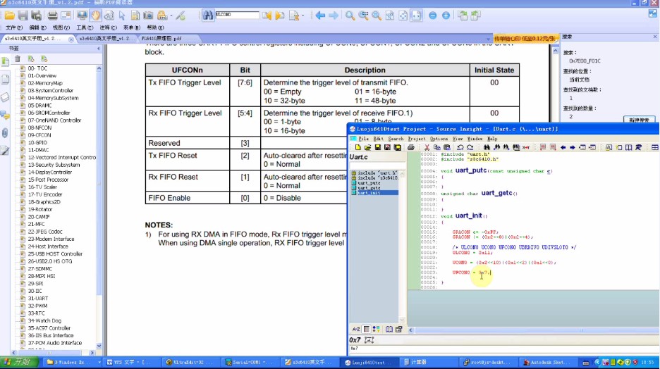Viewport: 660px width, 369px height.
Task: Click the Zoom in plus circle icon
Action: coord(446,15)
